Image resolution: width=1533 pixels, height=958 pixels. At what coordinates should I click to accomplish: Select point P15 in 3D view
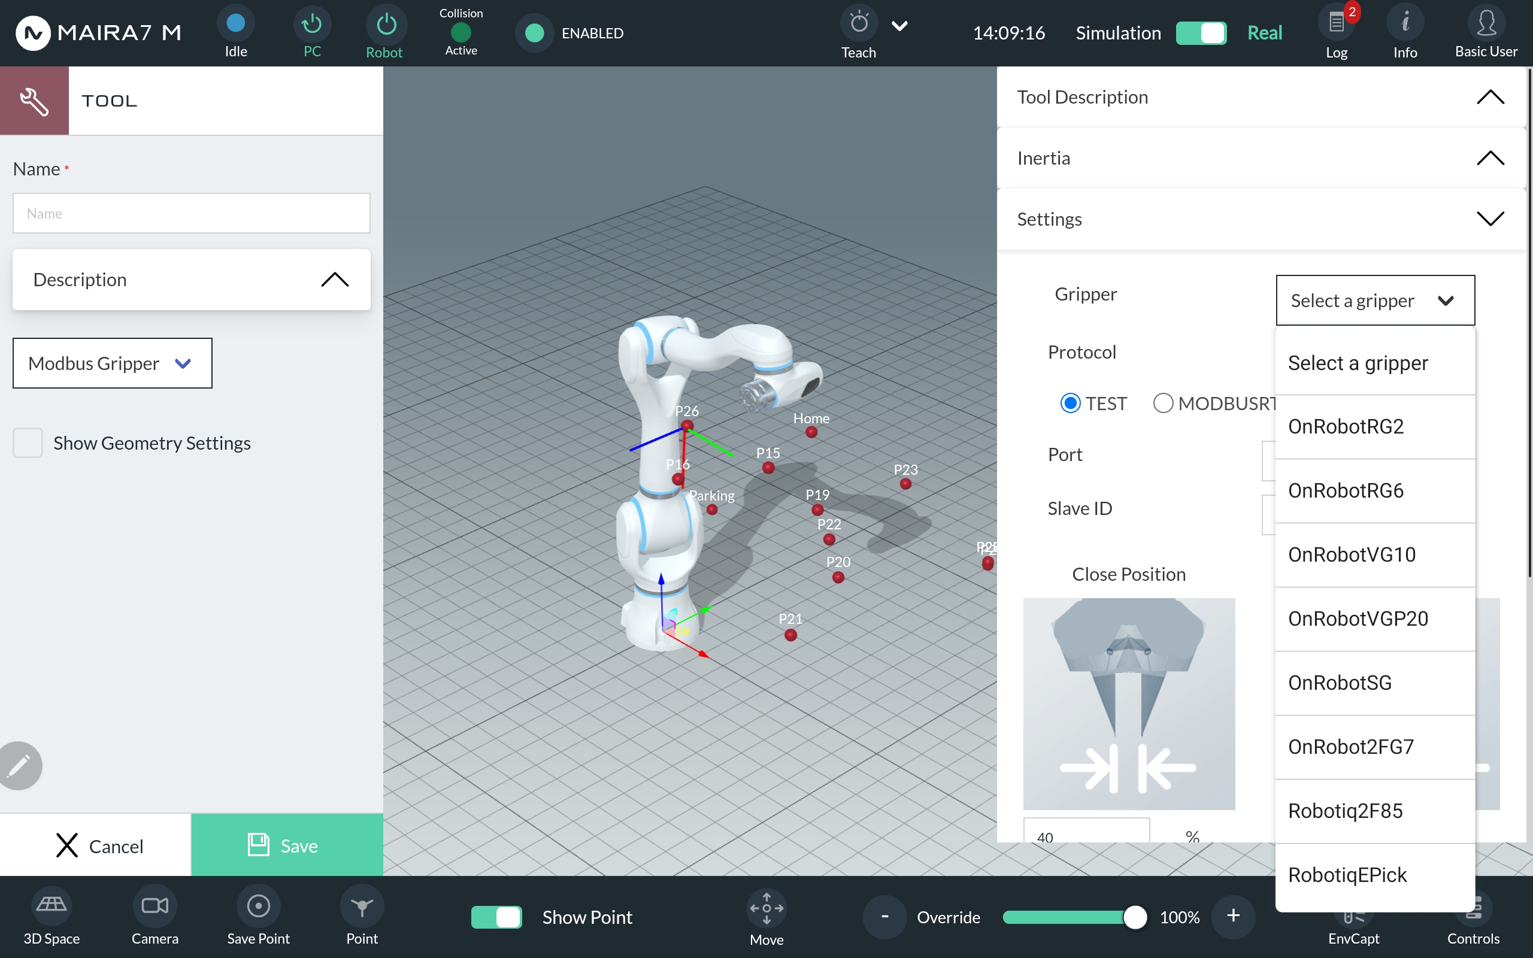[x=768, y=468]
